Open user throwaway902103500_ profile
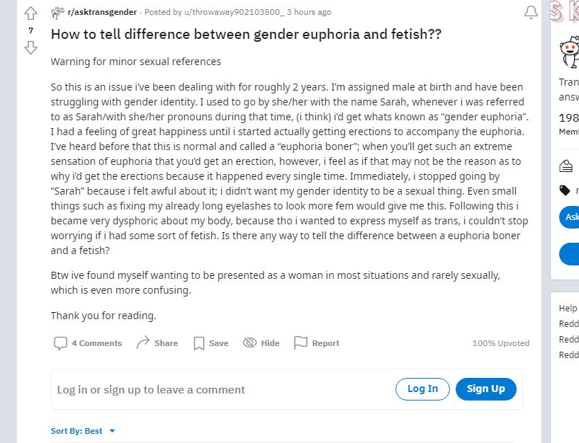This screenshot has height=443, width=579. pos(234,12)
